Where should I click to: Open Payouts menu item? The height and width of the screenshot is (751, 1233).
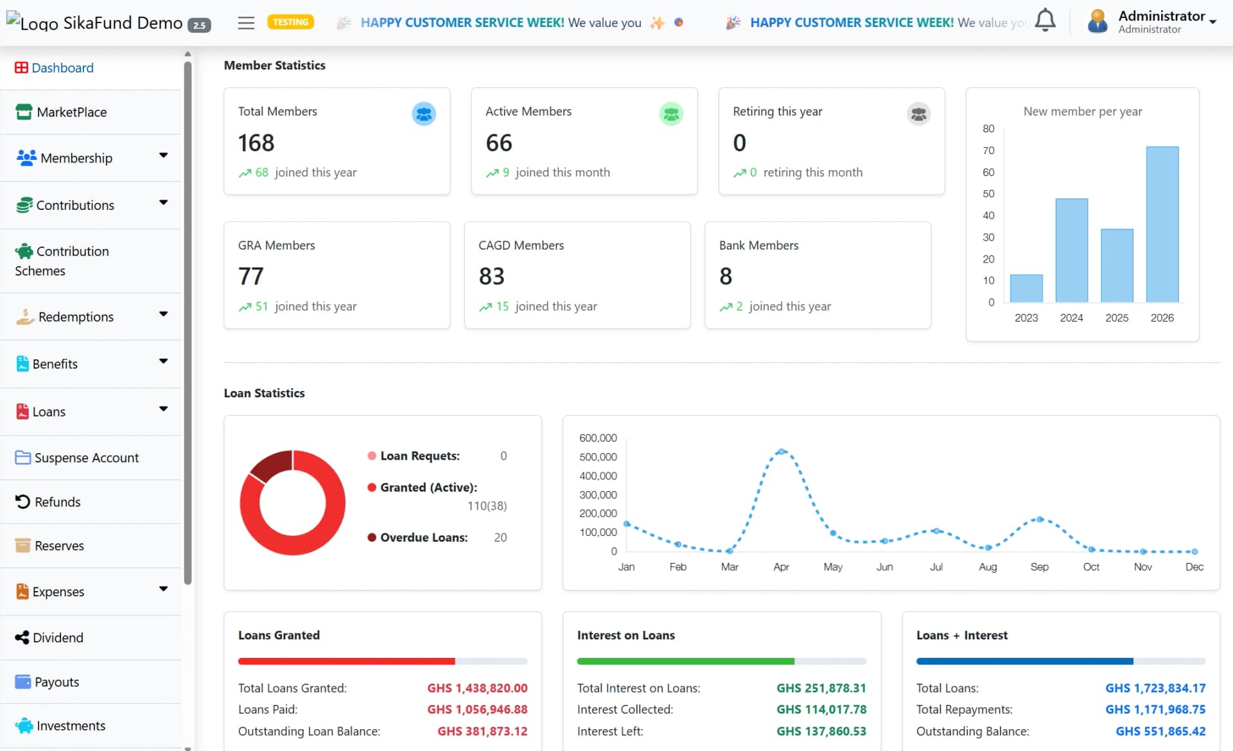coord(91,682)
